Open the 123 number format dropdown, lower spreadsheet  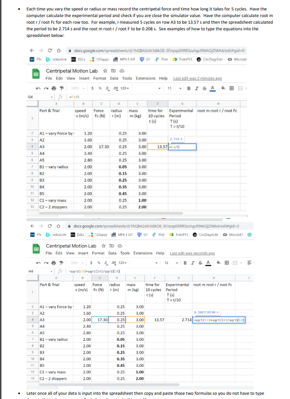[x=123, y=263]
